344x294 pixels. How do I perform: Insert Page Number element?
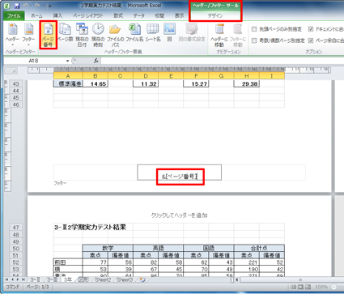point(48,35)
